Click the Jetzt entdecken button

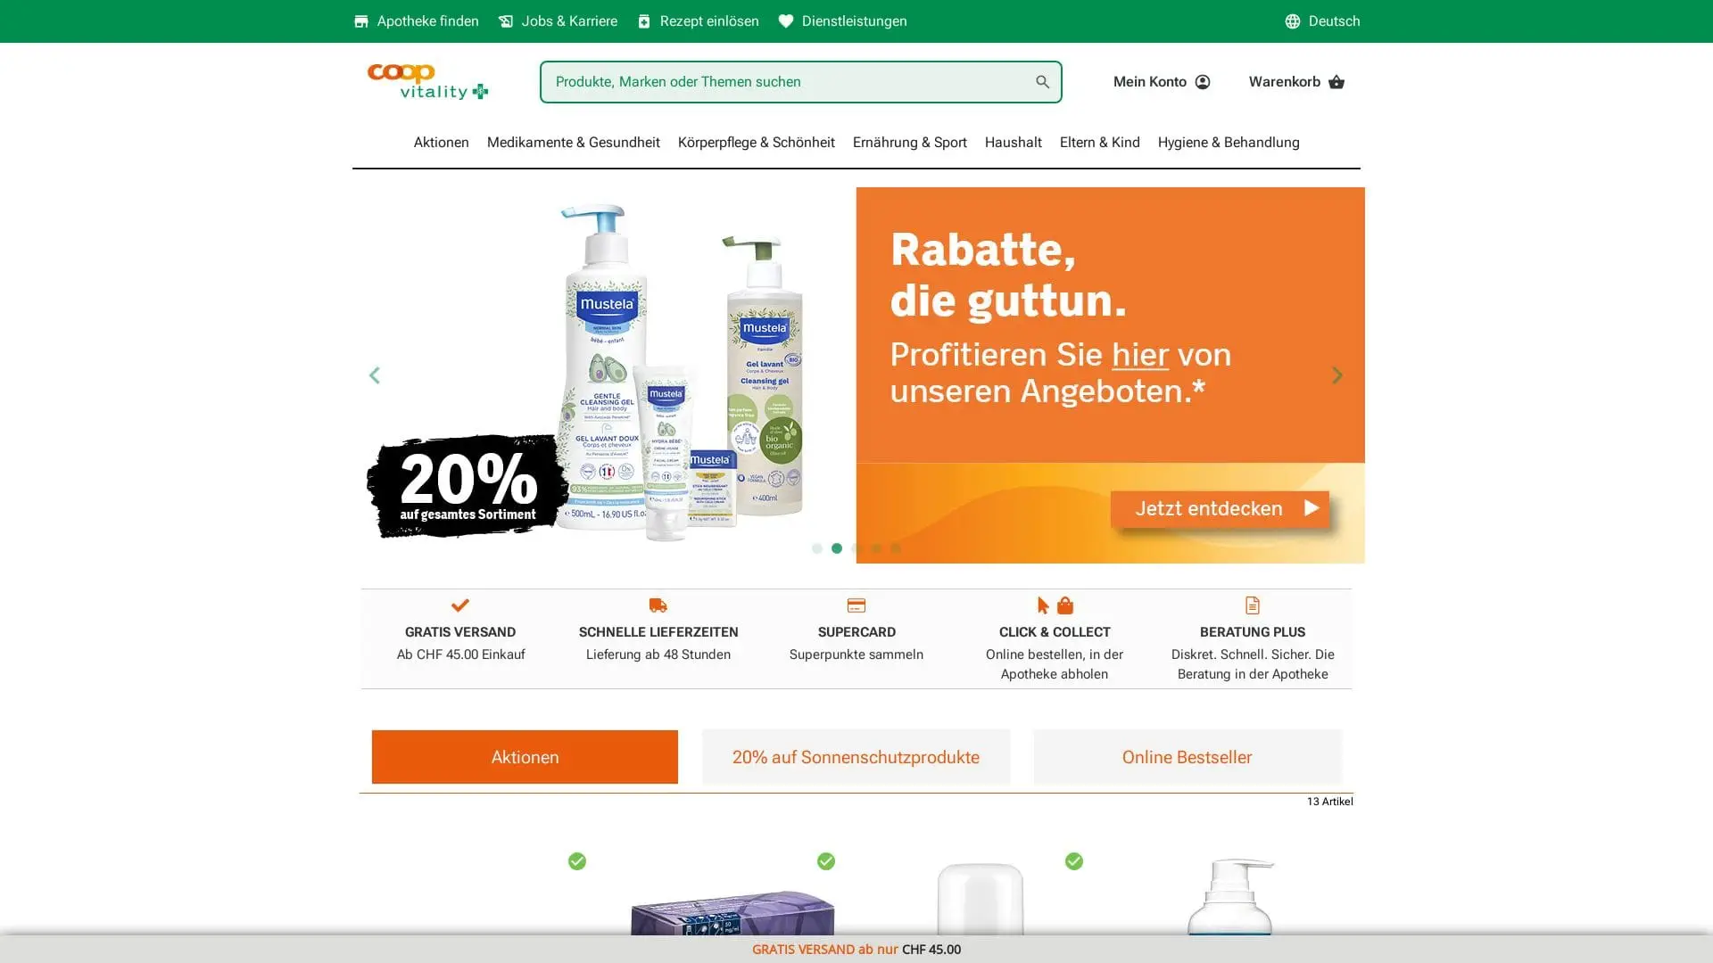click(1219, 508)
